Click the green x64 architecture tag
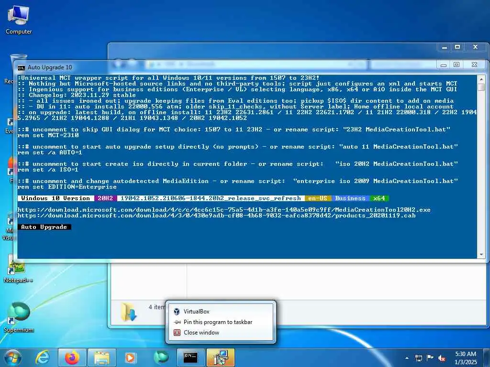 tap(379, 198)
